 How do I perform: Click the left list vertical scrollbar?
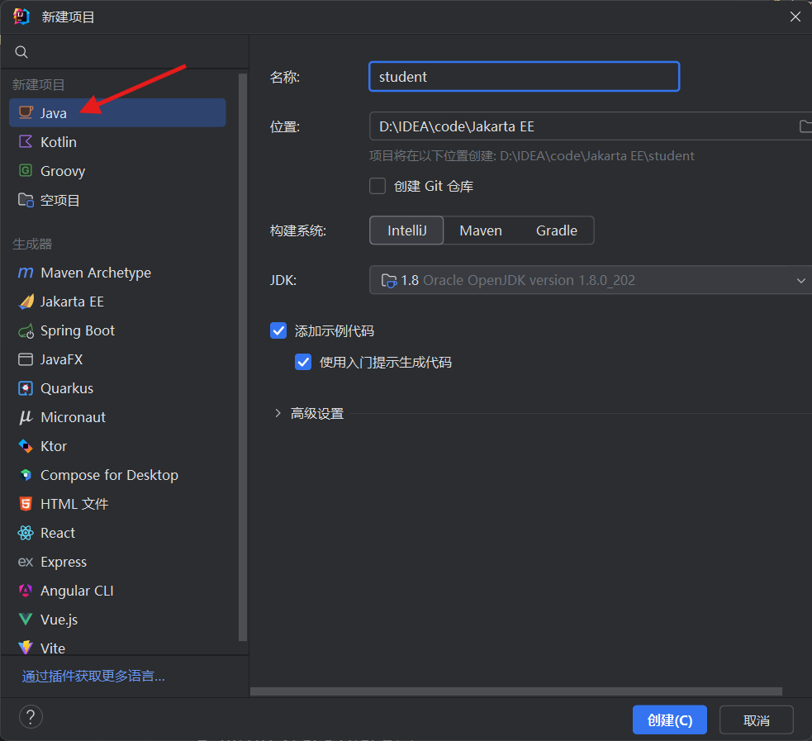point(242,358)
